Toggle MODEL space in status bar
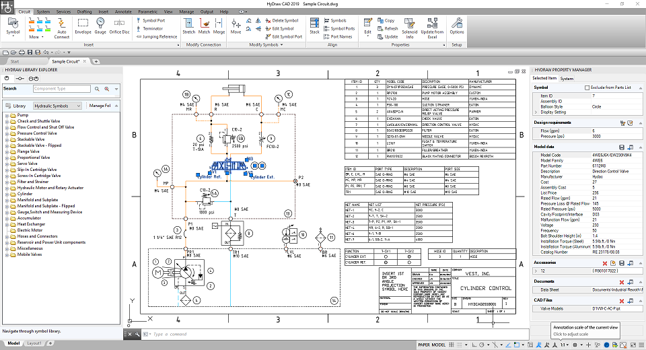The image size is (646, 350). click(438, 345)
